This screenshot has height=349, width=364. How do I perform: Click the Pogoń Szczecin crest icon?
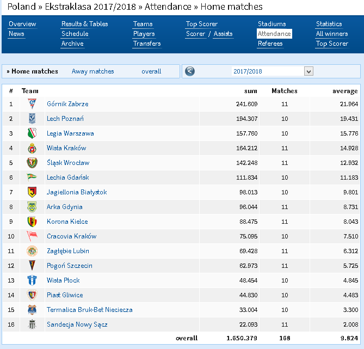(x=32, y=266)
